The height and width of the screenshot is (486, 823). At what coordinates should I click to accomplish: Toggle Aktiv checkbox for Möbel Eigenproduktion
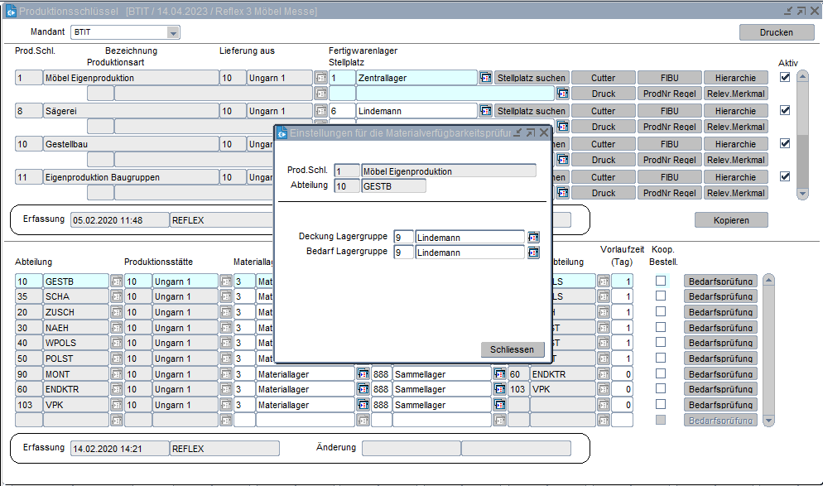click(785, 77)
